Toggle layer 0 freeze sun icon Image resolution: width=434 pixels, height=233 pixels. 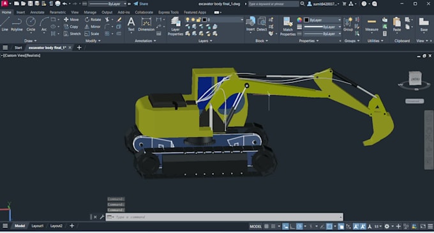[x=193, y=20]
